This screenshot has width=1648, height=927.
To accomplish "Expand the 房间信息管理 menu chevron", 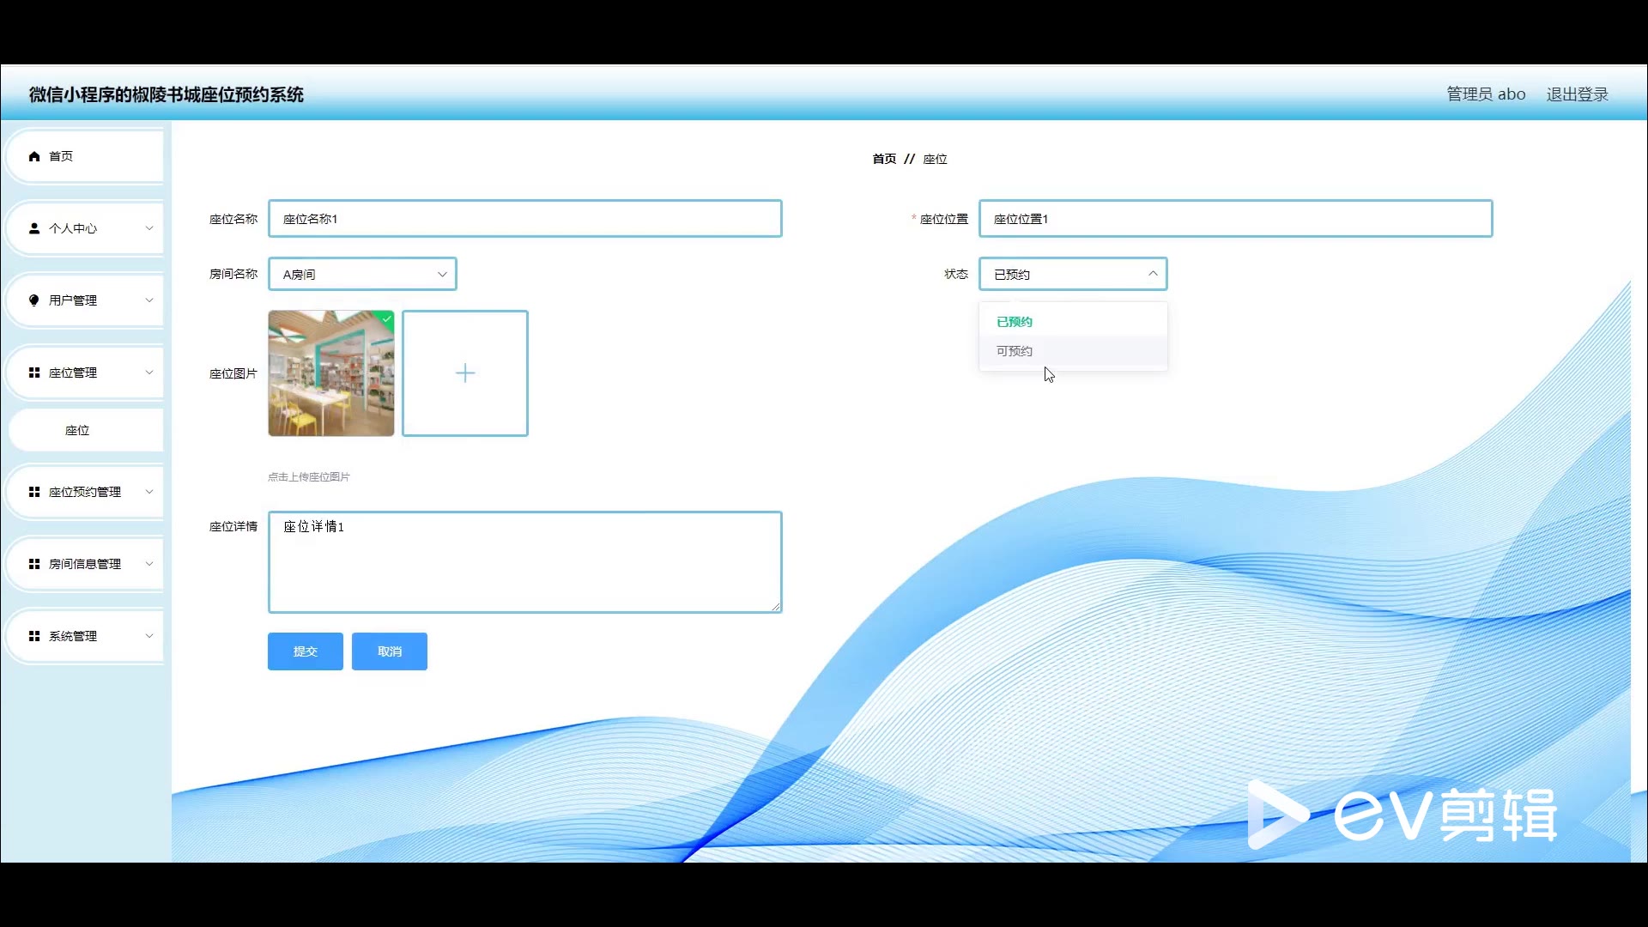I will pyautogui.click(x=149, y=564).
